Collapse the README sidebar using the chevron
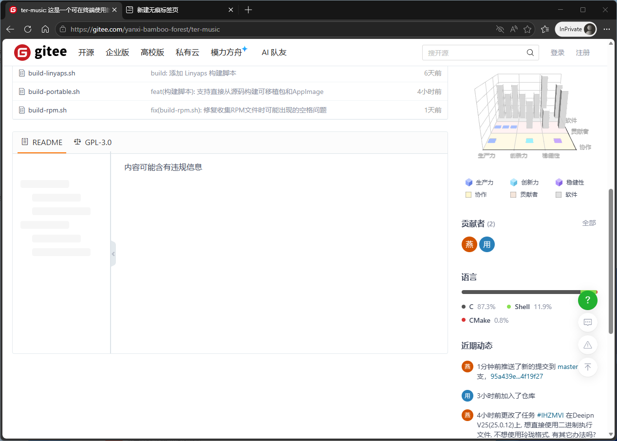617x441 pixels. point(113,254)
